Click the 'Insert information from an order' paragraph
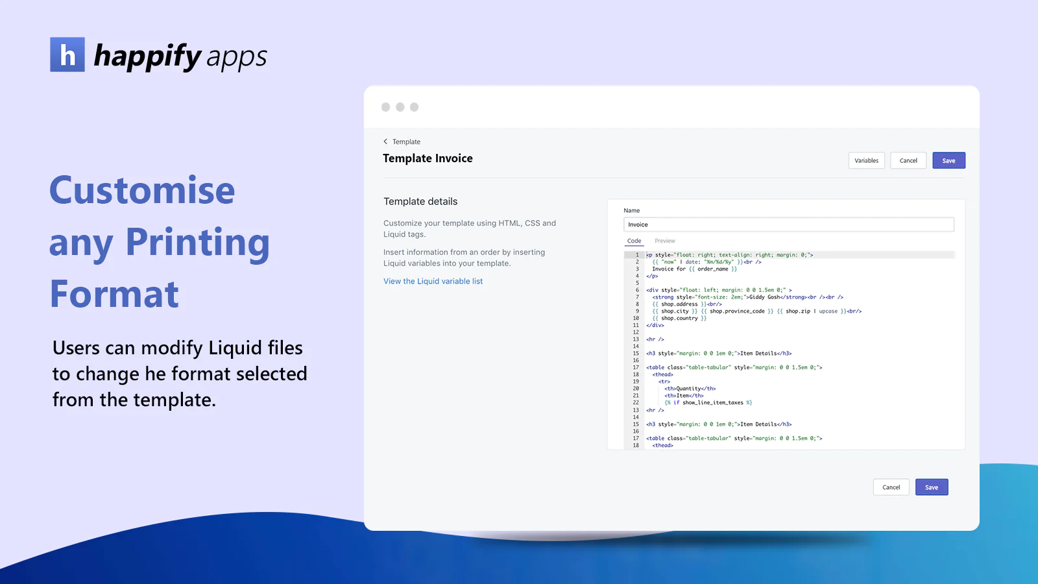 point(465,258)
